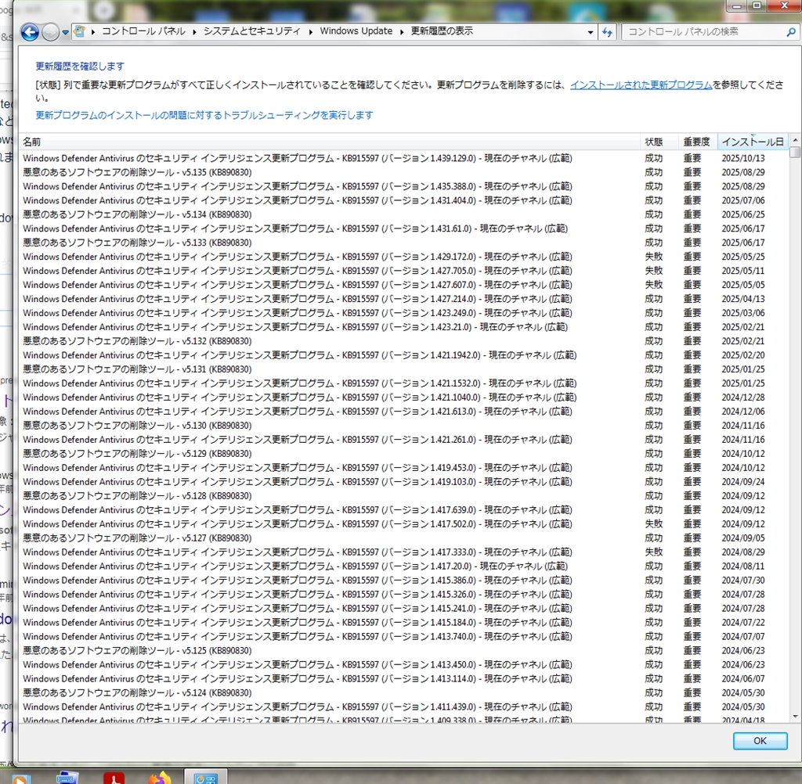Screen dimensions: 802x784
Task: Select failed Defender update 1.417.333.0 row
Action: 404,552
